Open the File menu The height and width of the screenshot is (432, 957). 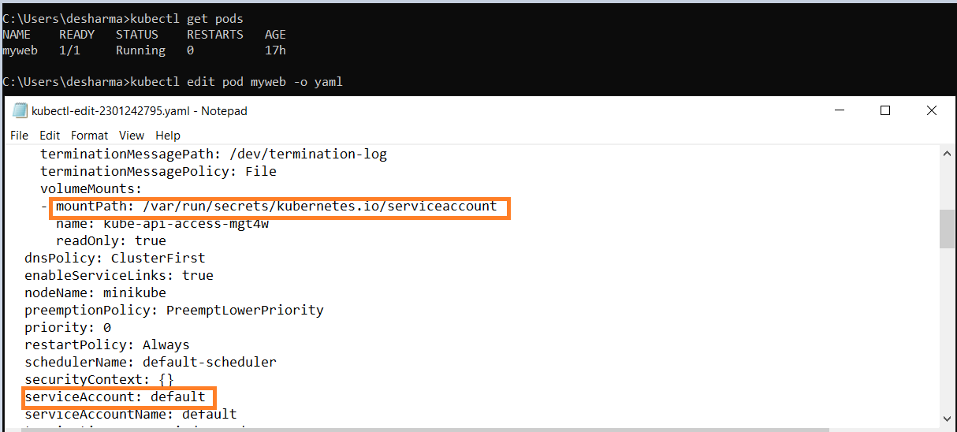tap(19, 136)
